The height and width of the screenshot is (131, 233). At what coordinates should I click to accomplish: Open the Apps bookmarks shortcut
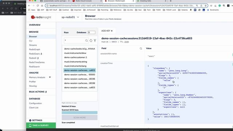pyautogui.click(x=32, y=10)
